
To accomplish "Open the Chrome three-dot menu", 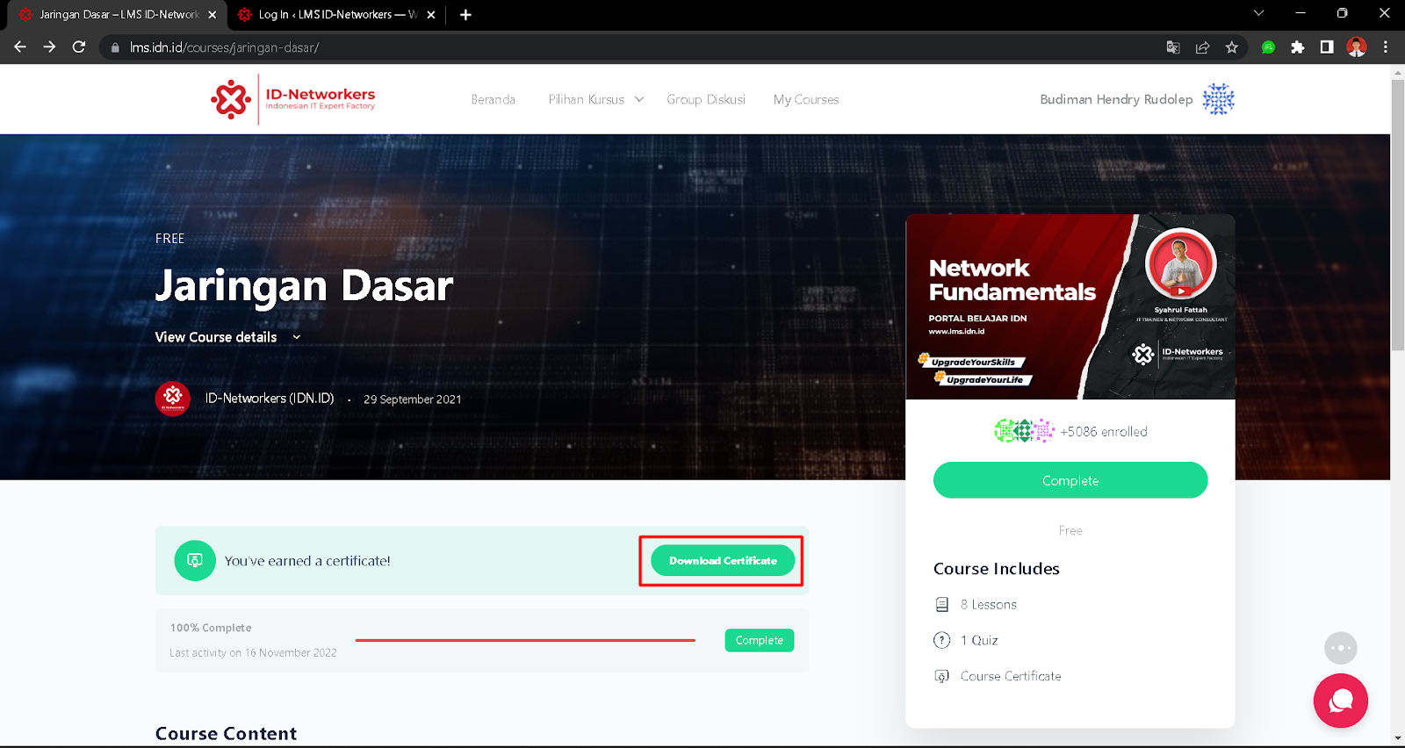I will point(1386,47).
